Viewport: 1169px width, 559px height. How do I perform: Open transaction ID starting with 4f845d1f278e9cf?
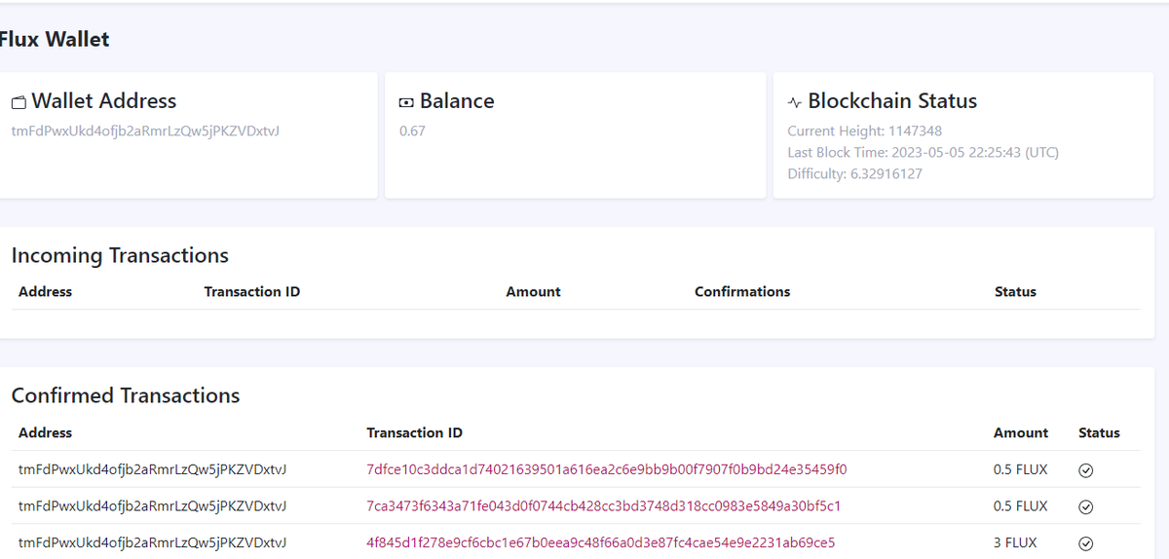pos(601,542)
